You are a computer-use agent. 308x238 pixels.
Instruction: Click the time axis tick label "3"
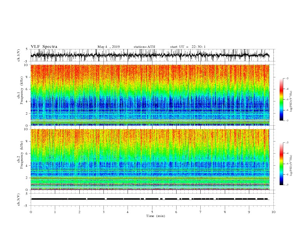(103, 212)
